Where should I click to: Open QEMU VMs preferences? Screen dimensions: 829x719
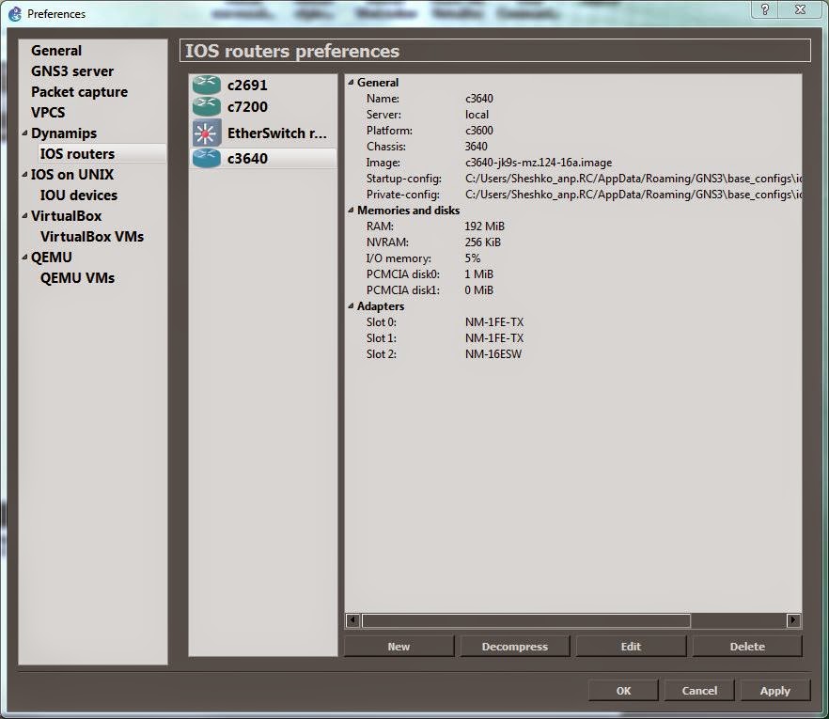(x=77, y=277)
